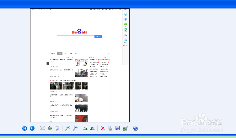Open the picture for editing
236x138 pixels.
pos(125,128)
